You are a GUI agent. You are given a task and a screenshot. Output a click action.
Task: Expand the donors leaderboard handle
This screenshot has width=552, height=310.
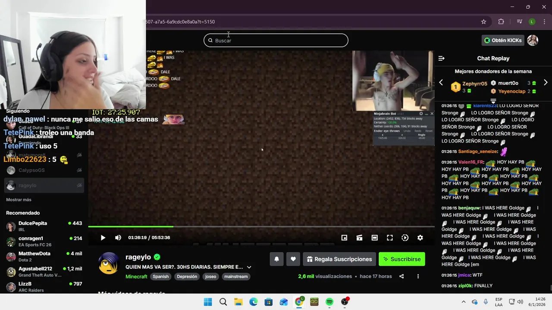(x=493, y=100)
